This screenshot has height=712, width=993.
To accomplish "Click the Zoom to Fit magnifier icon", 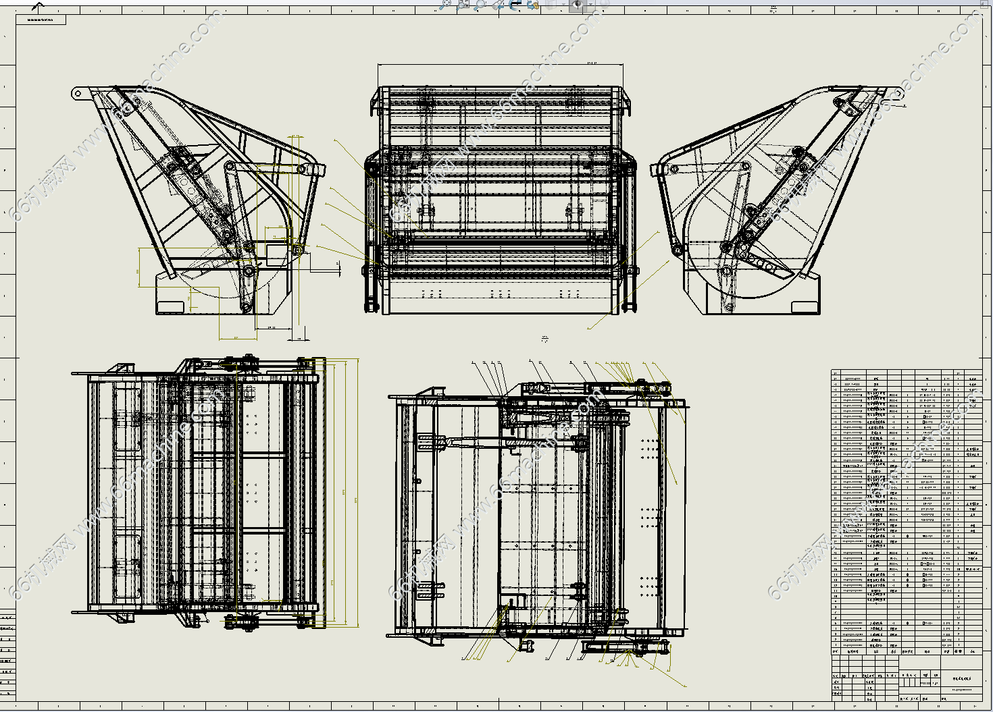I will [445, 4].
